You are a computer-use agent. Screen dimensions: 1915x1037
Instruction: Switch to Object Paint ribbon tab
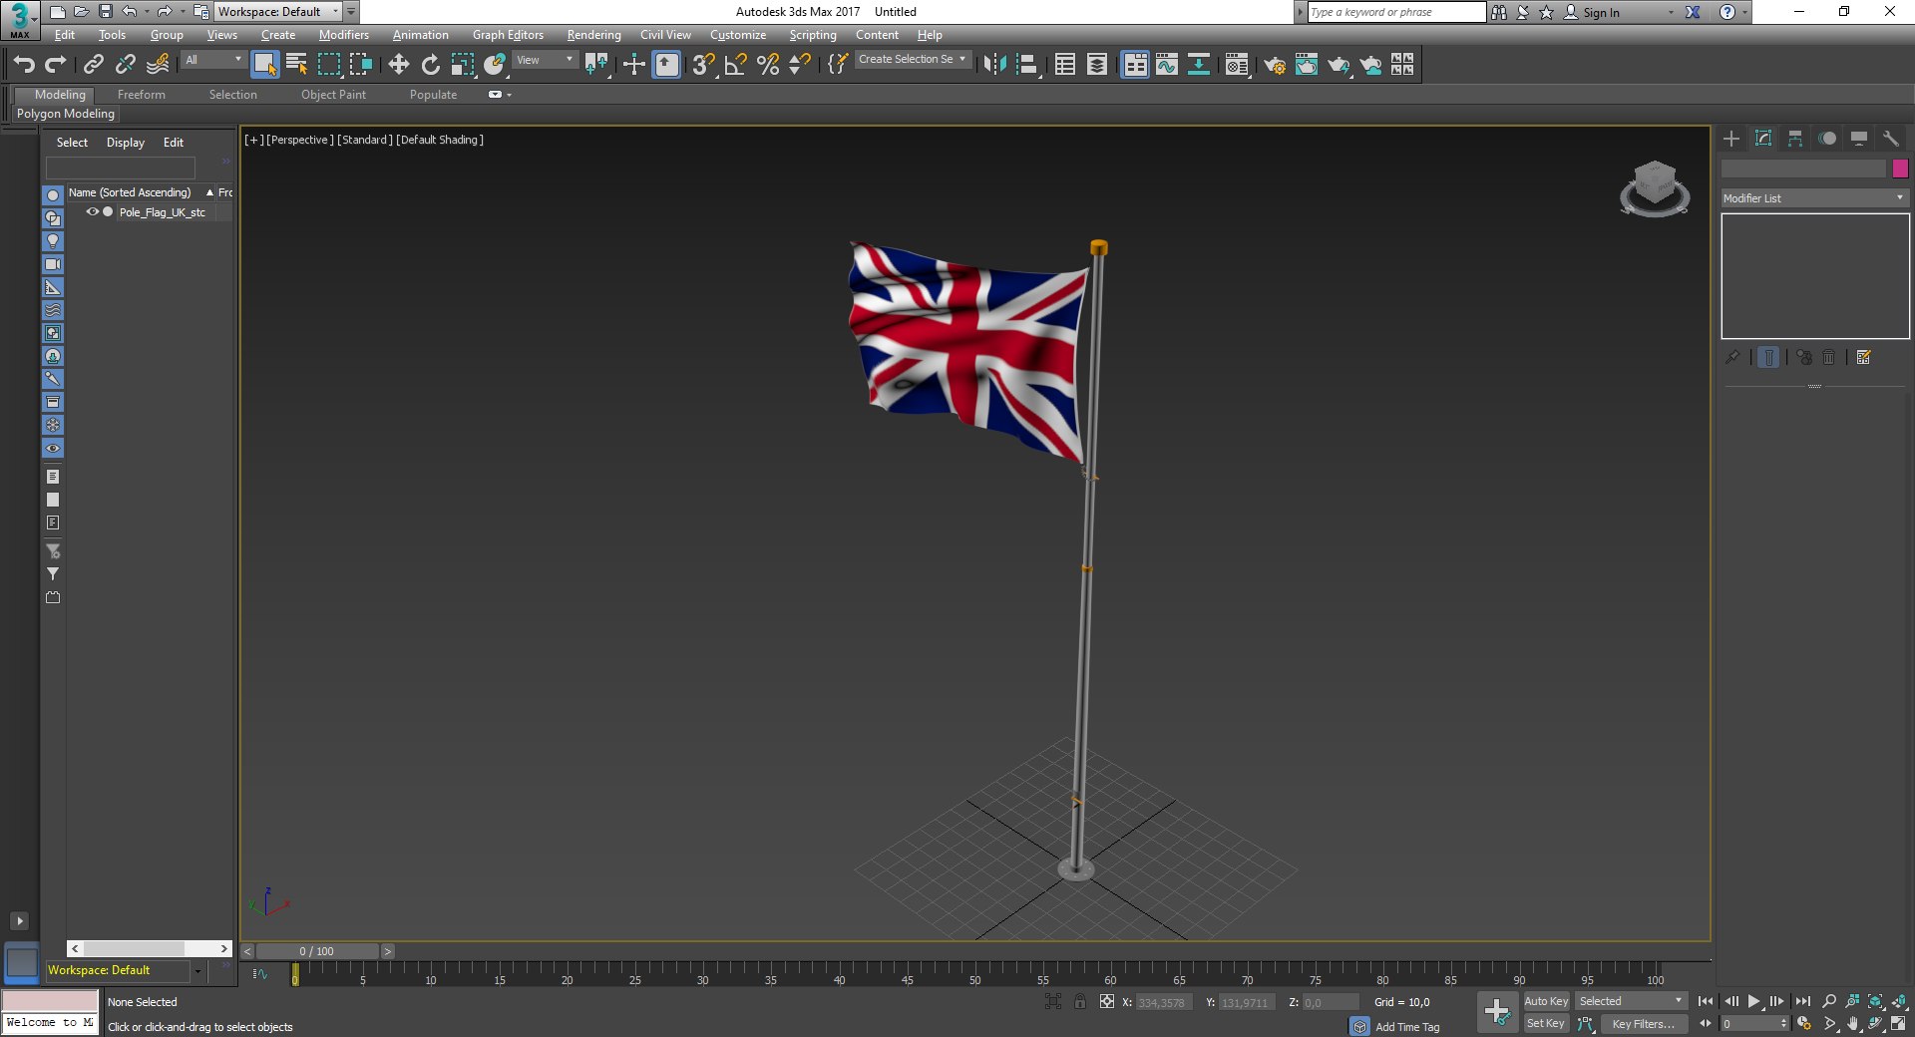coord(333,95)
